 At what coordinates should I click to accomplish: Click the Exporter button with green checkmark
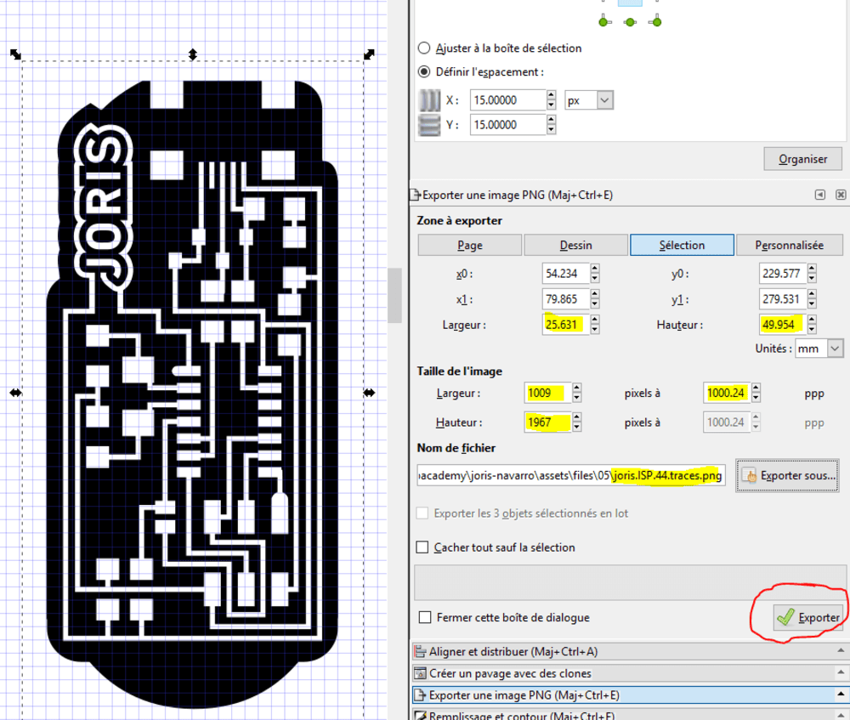pyautogui.click(x=807, y=617)
